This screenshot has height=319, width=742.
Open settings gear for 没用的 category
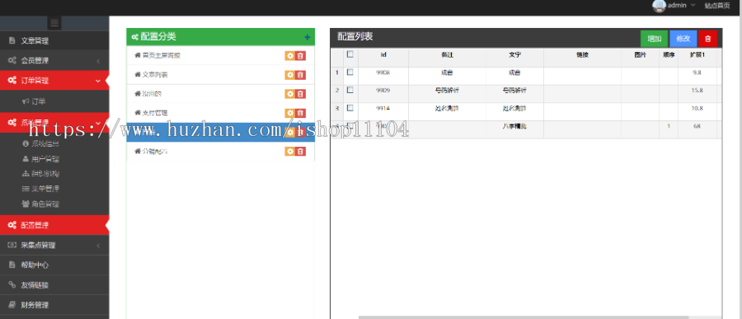289,94
